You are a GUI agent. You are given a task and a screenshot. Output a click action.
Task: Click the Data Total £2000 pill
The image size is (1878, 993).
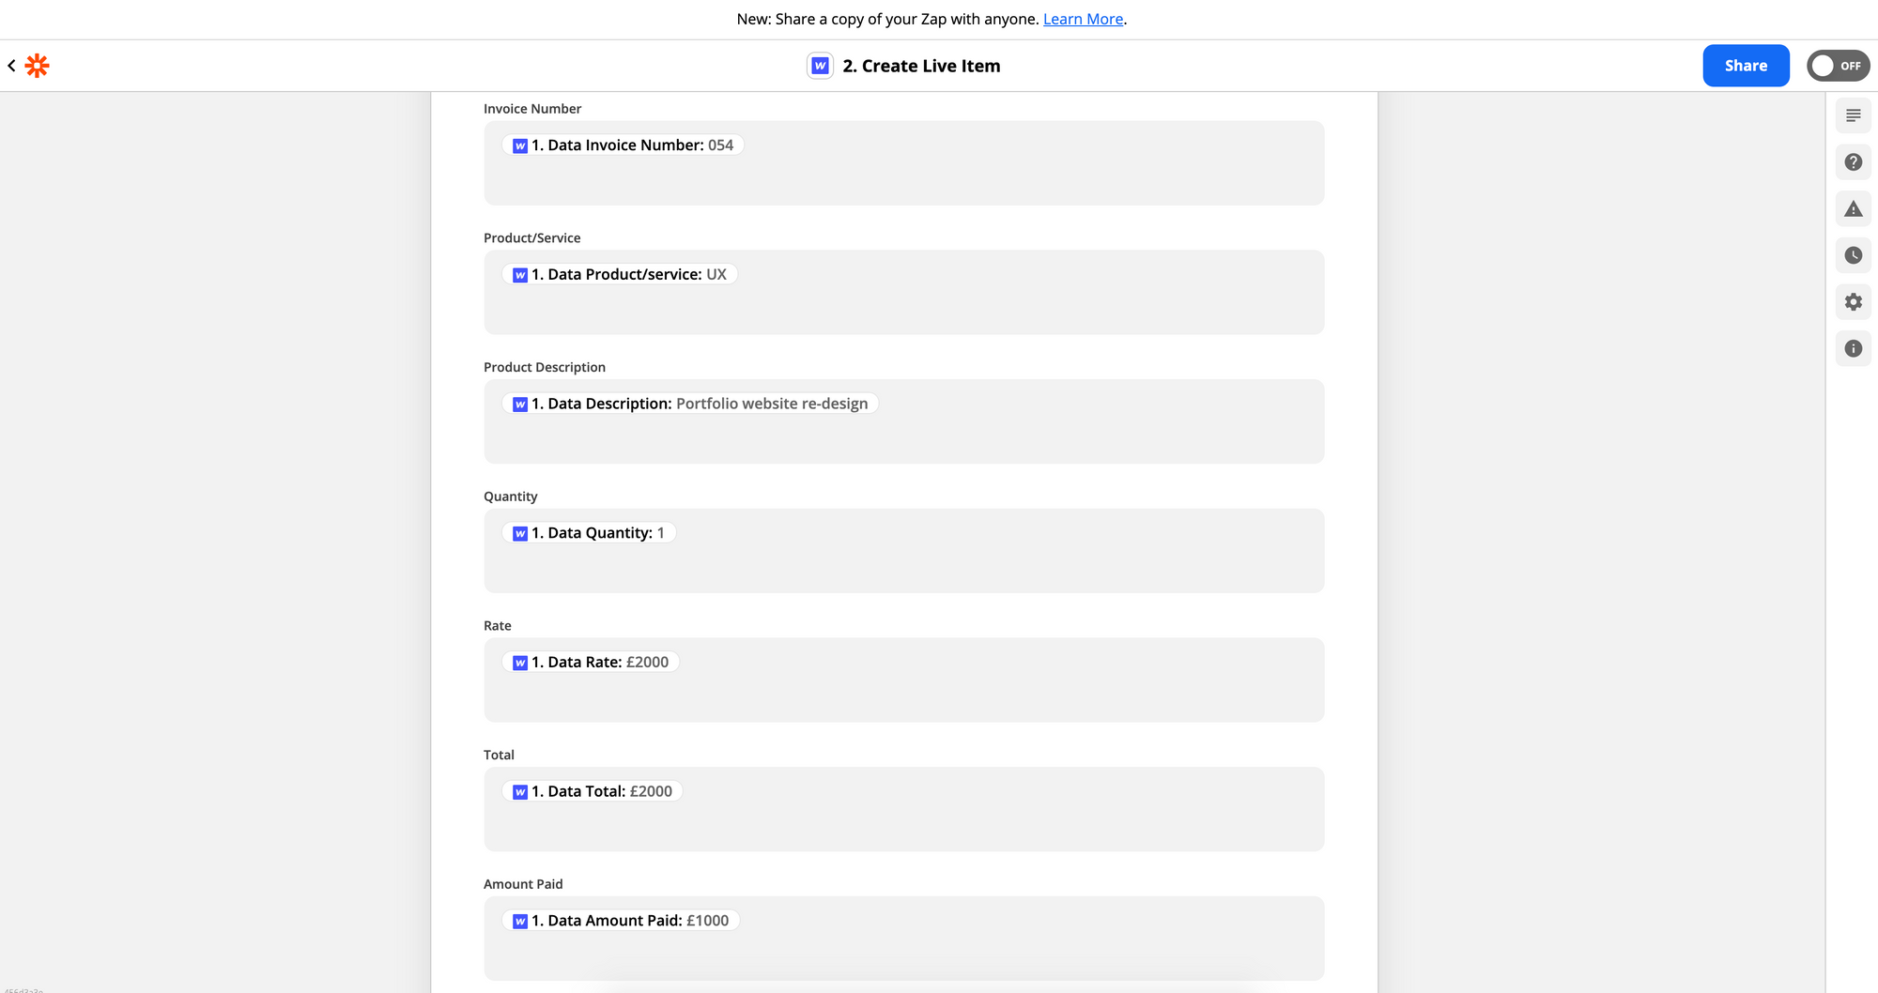click(593, 791)
